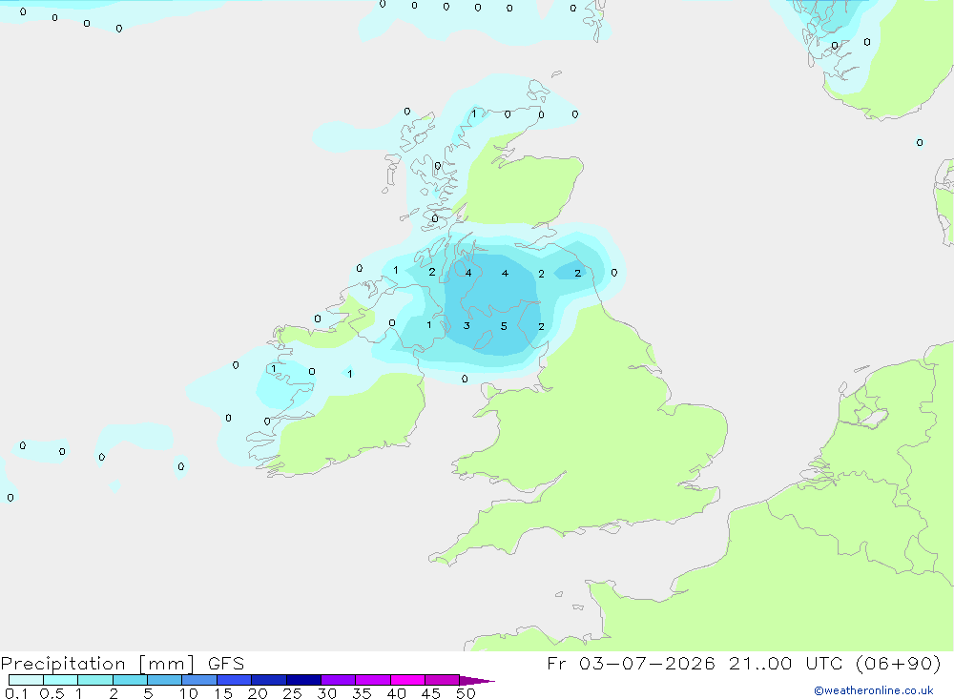Click the '0.1' legend scale label
The width and height of the screenshot is (954, 699).
pos(16,693)
